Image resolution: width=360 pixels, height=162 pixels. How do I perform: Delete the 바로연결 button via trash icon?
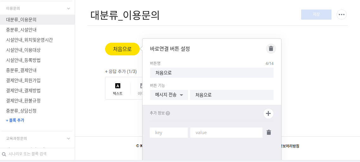271,49
